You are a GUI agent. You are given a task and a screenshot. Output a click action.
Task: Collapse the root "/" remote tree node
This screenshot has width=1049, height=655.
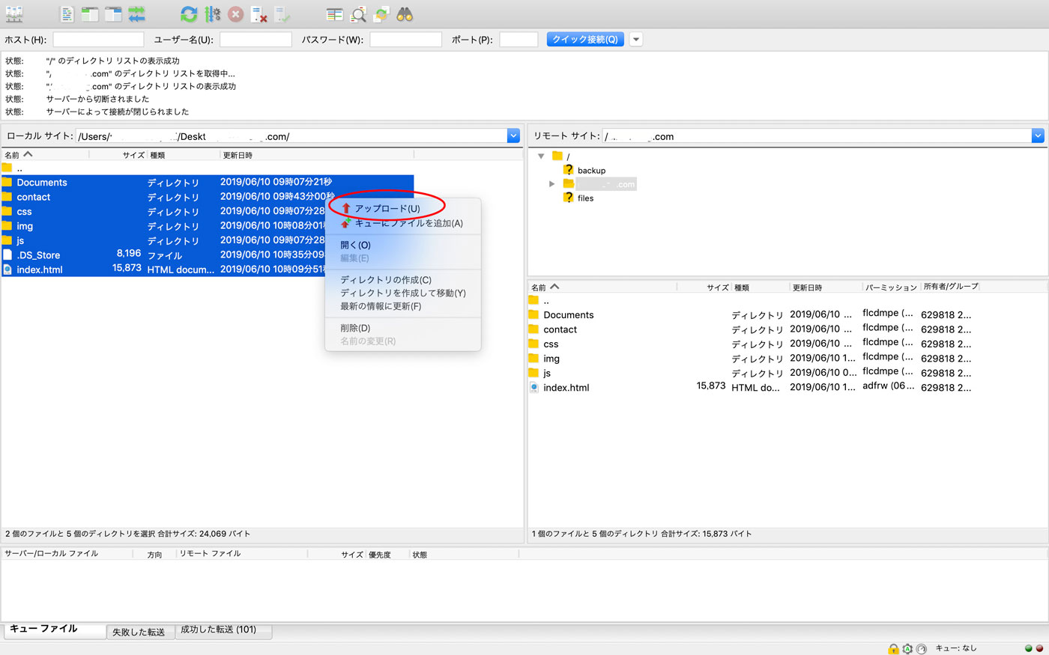(541, 156)
